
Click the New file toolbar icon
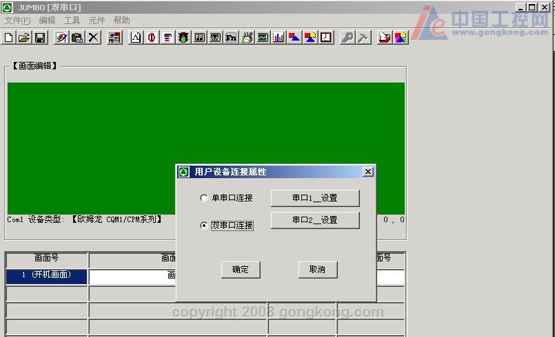coord(9,37)
